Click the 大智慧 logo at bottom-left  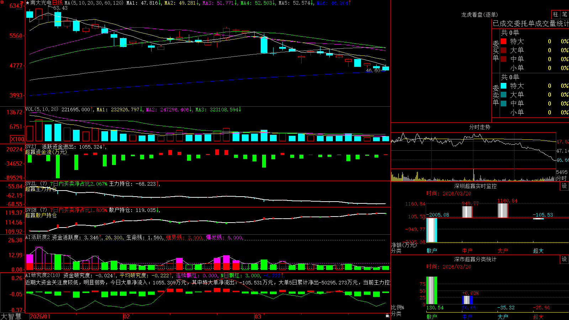click(x=11, y=316)
